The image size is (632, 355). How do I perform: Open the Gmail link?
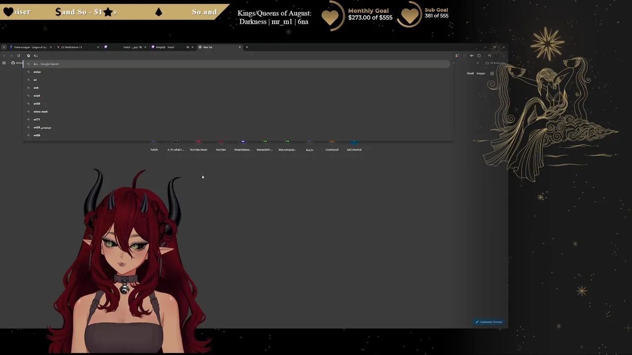click(x=470, y=73)
